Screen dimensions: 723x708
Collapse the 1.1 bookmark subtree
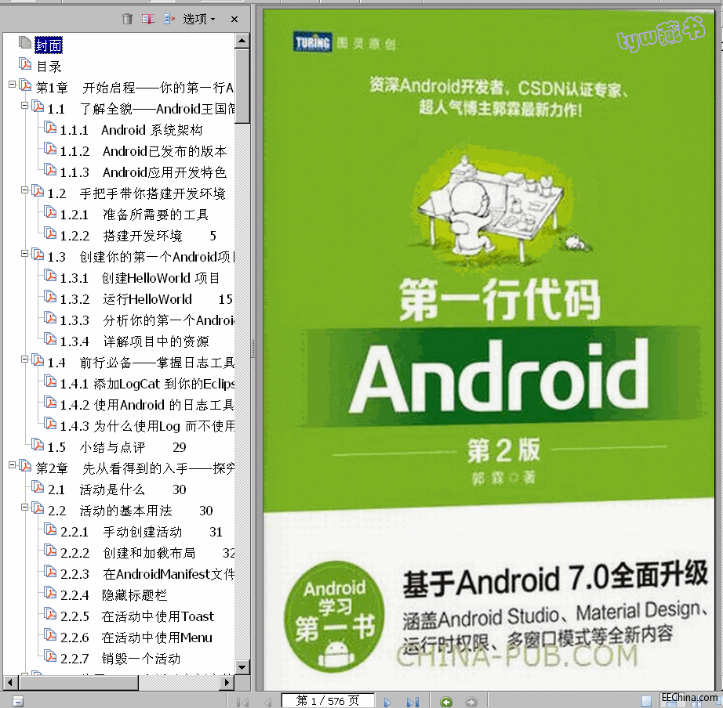(25, 106)
